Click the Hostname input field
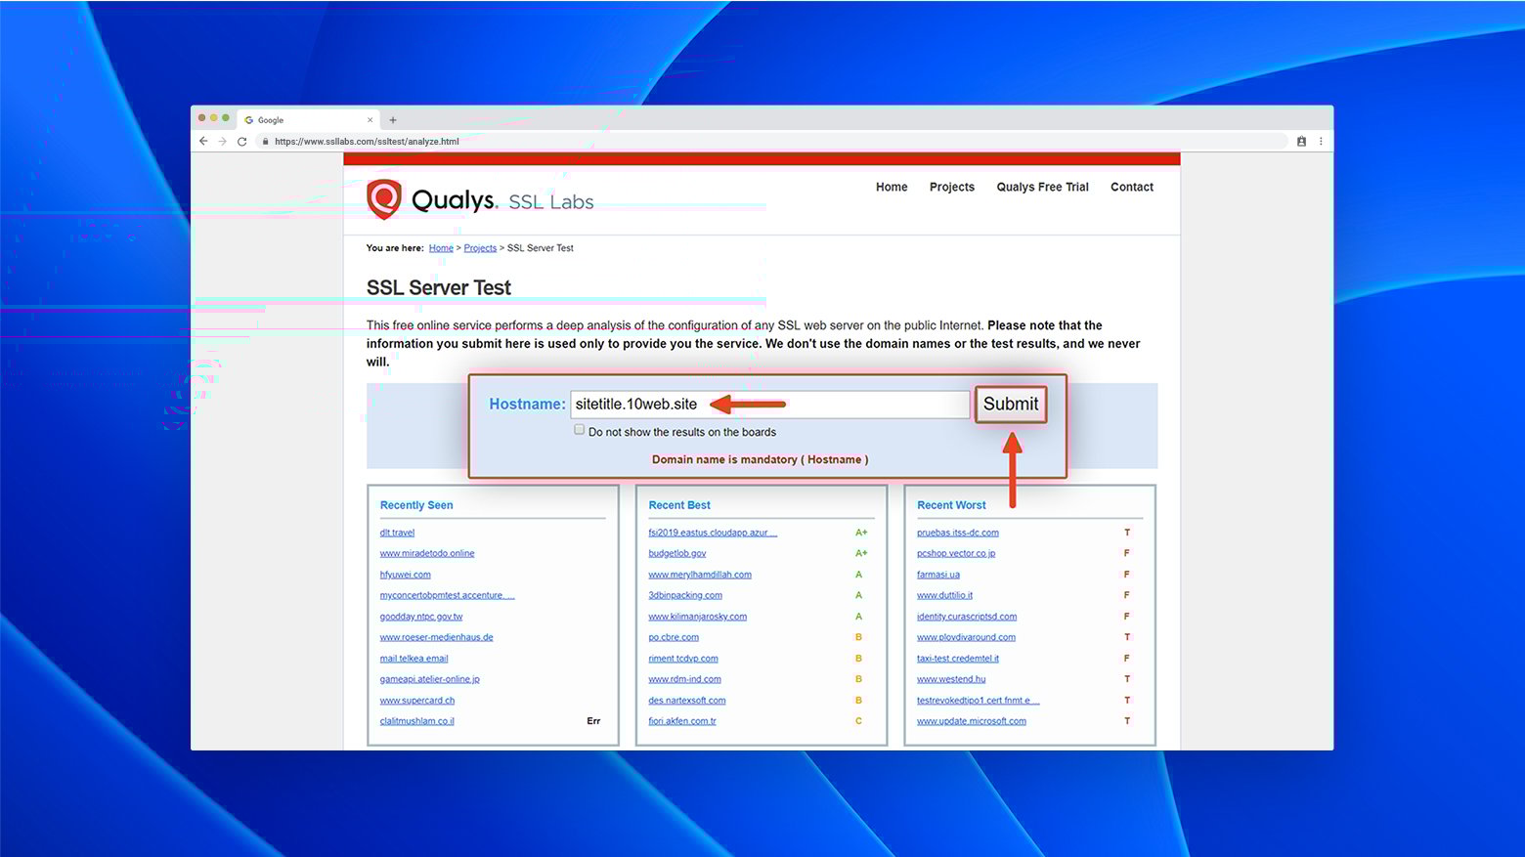The width and height of the screenshot is (1525, 857). 770,405
